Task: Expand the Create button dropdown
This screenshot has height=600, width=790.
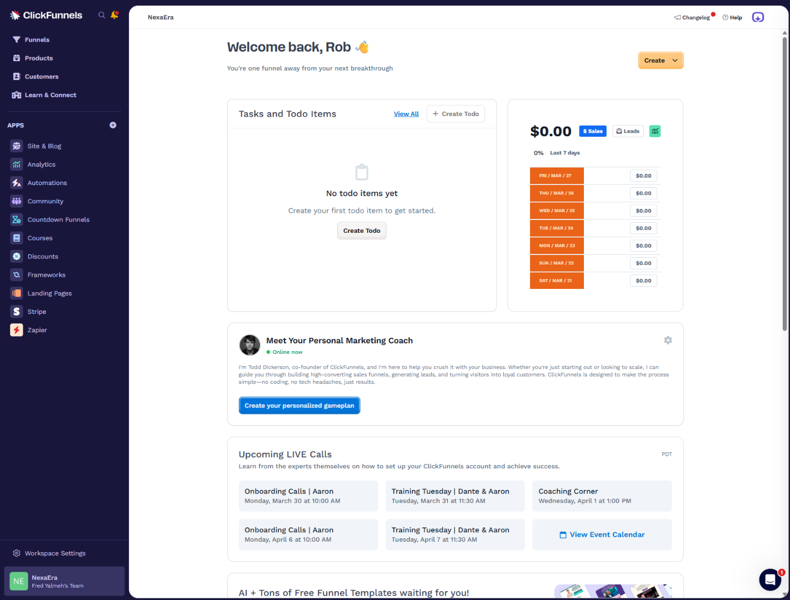Action: point(674,60)
